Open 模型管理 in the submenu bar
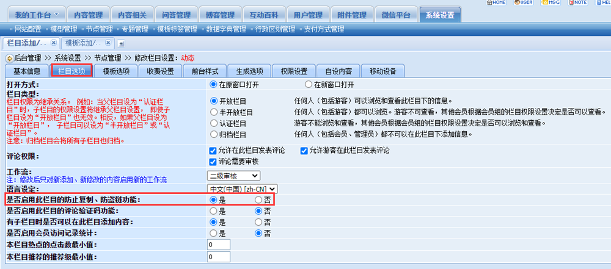 [64, 29]
